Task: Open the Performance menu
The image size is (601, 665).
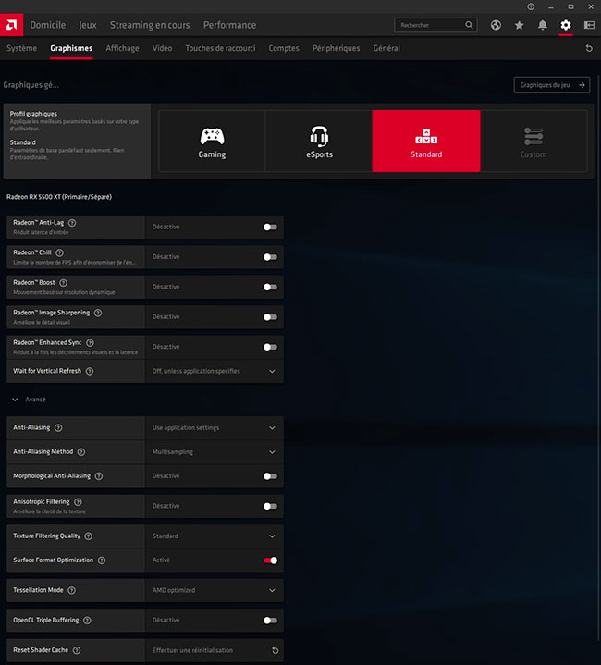Action: coord(230,25)
